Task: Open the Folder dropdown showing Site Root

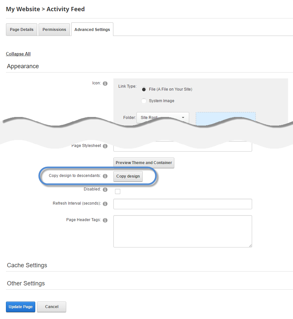Action: pos(162,117)
